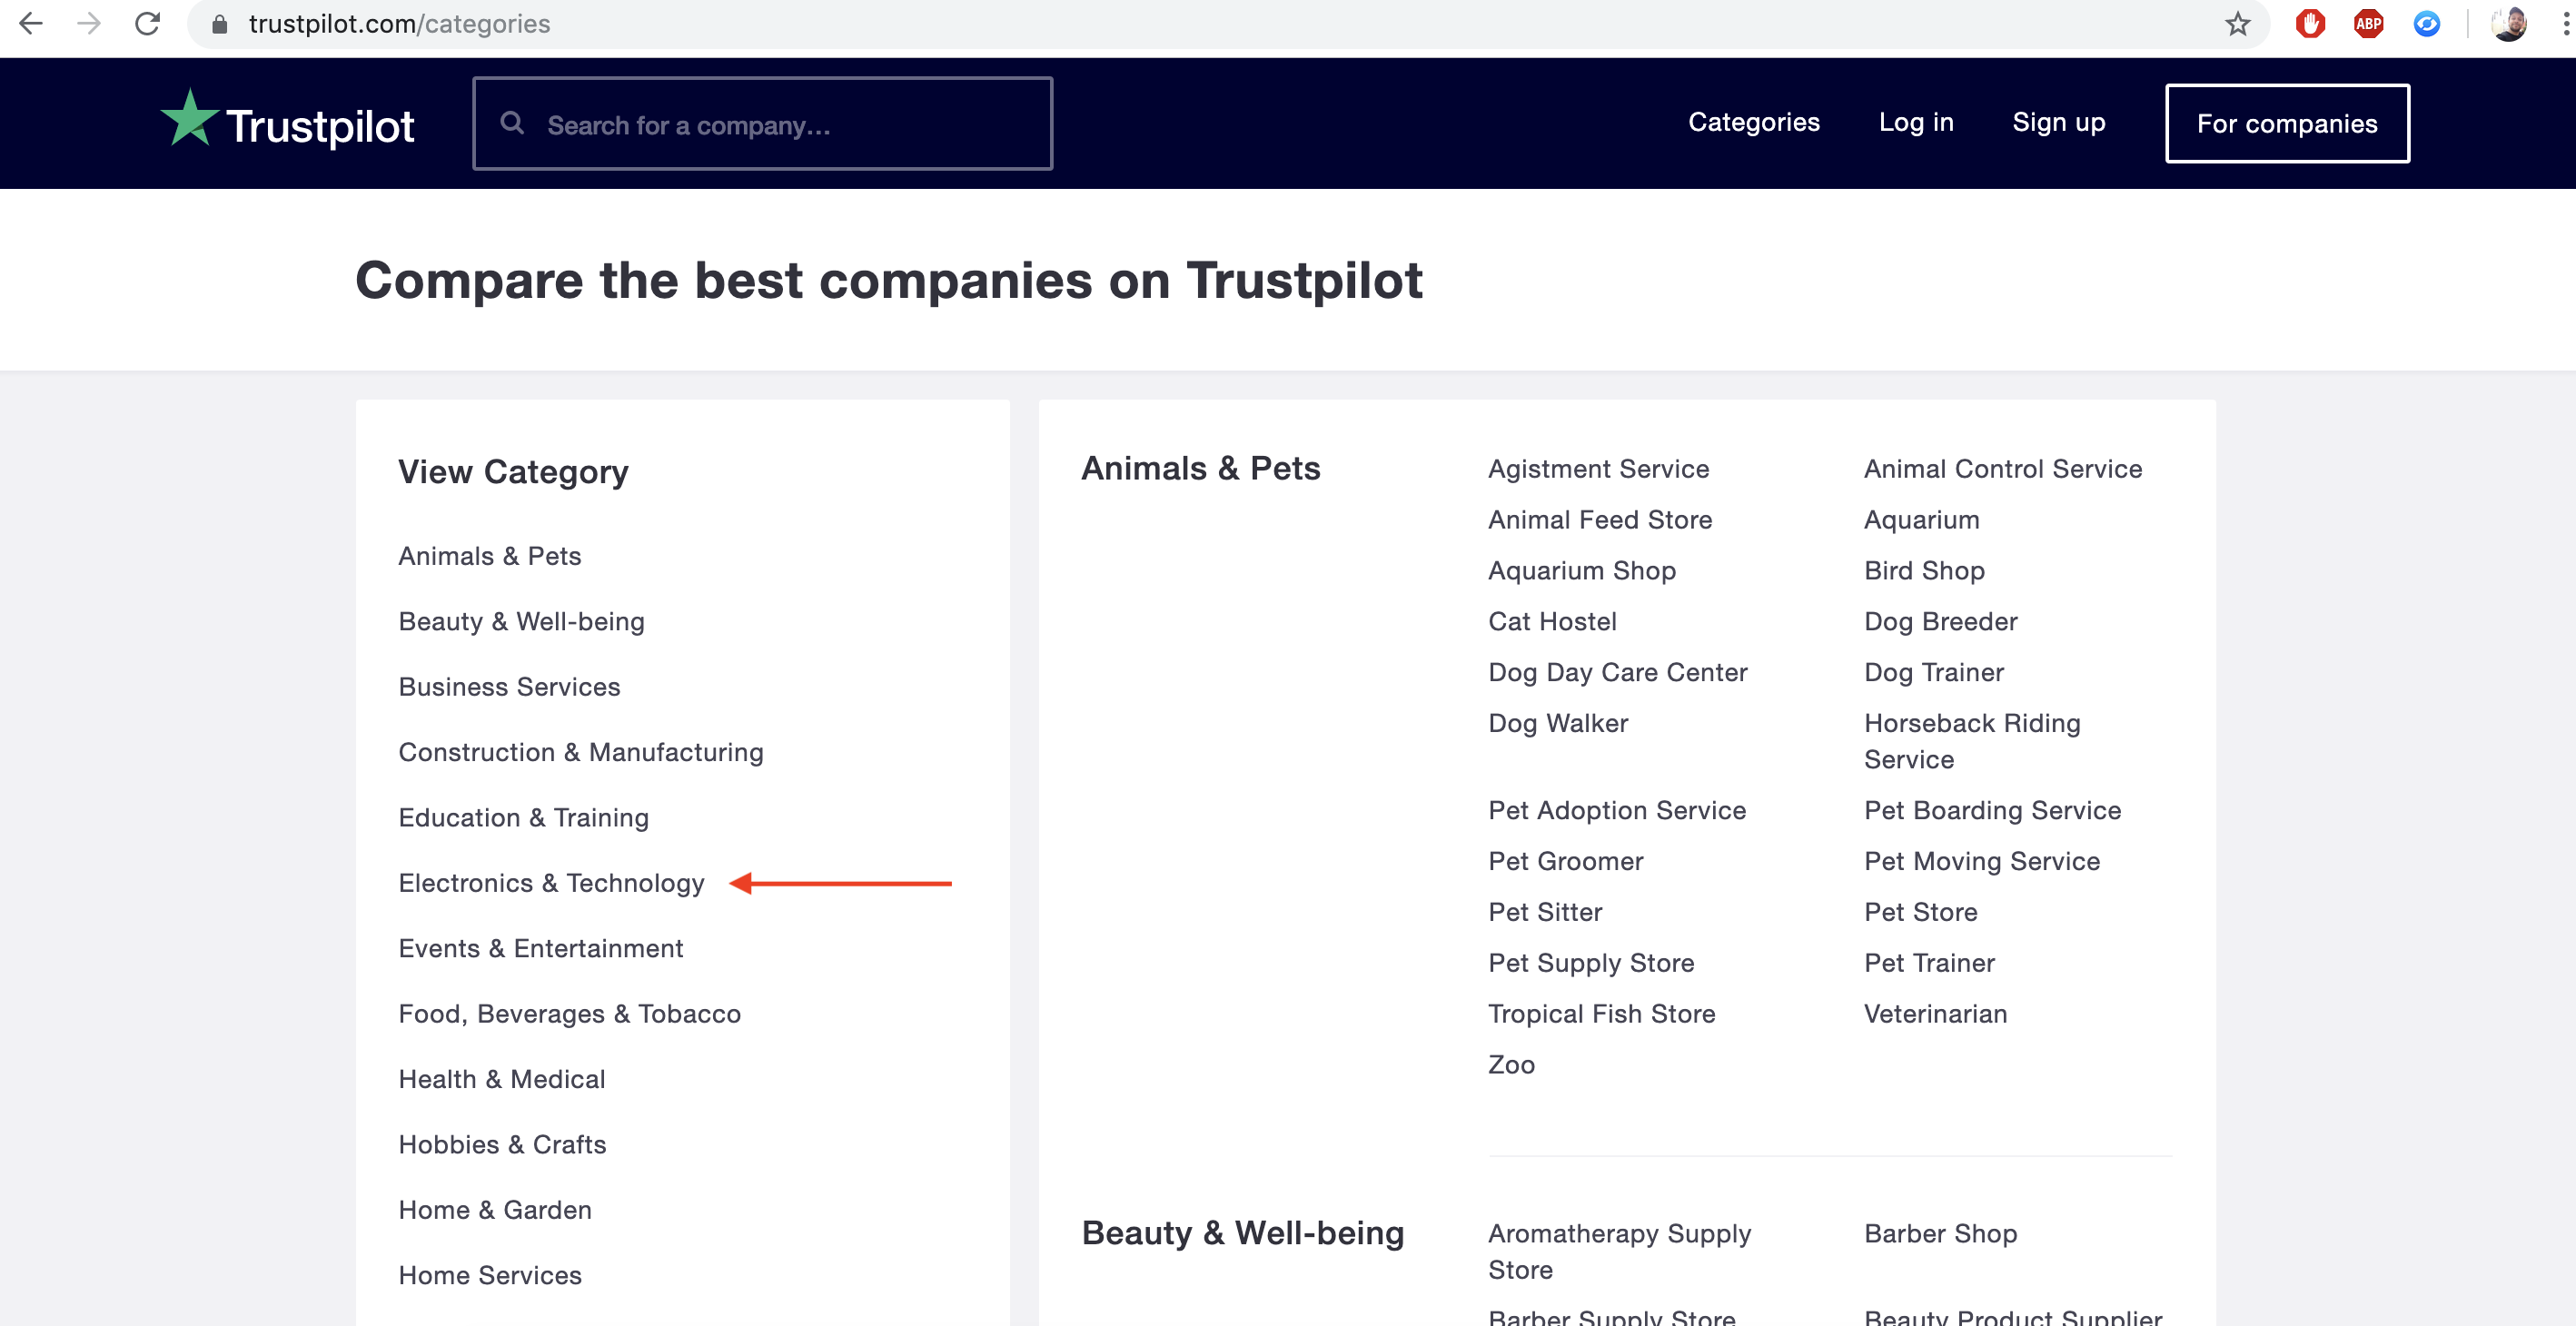Open Animal Feed Store subcategory
Screen dimensions: 2576x1326
point(1600,520)
